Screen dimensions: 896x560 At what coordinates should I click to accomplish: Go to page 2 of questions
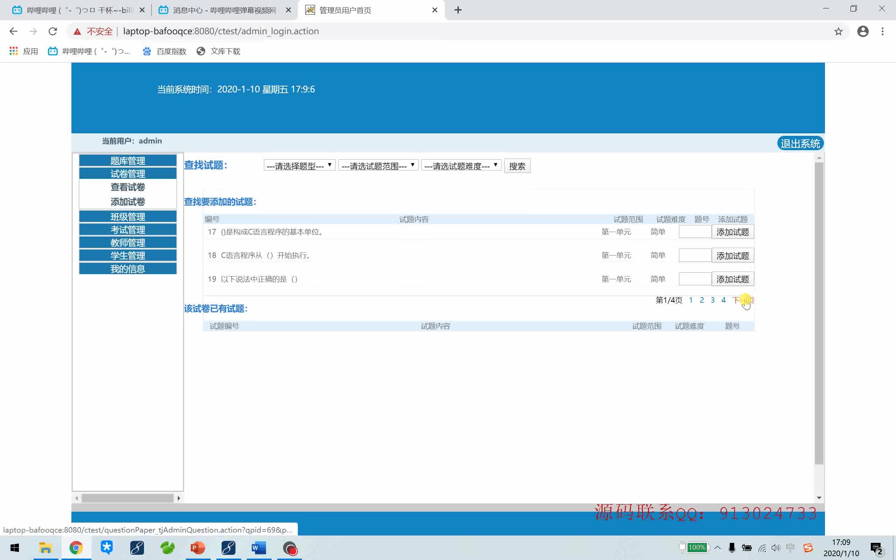pos(702,300)
